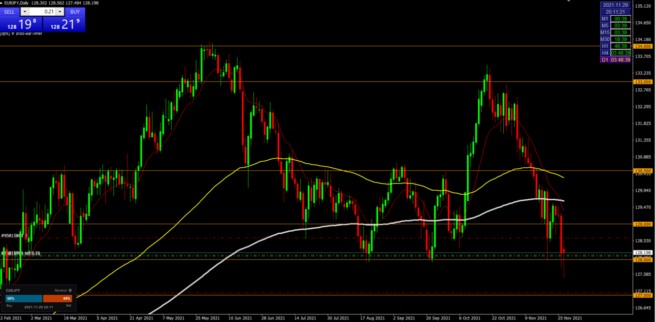
Task: Click the 134.000 orange price label
Action: (643, 46)
